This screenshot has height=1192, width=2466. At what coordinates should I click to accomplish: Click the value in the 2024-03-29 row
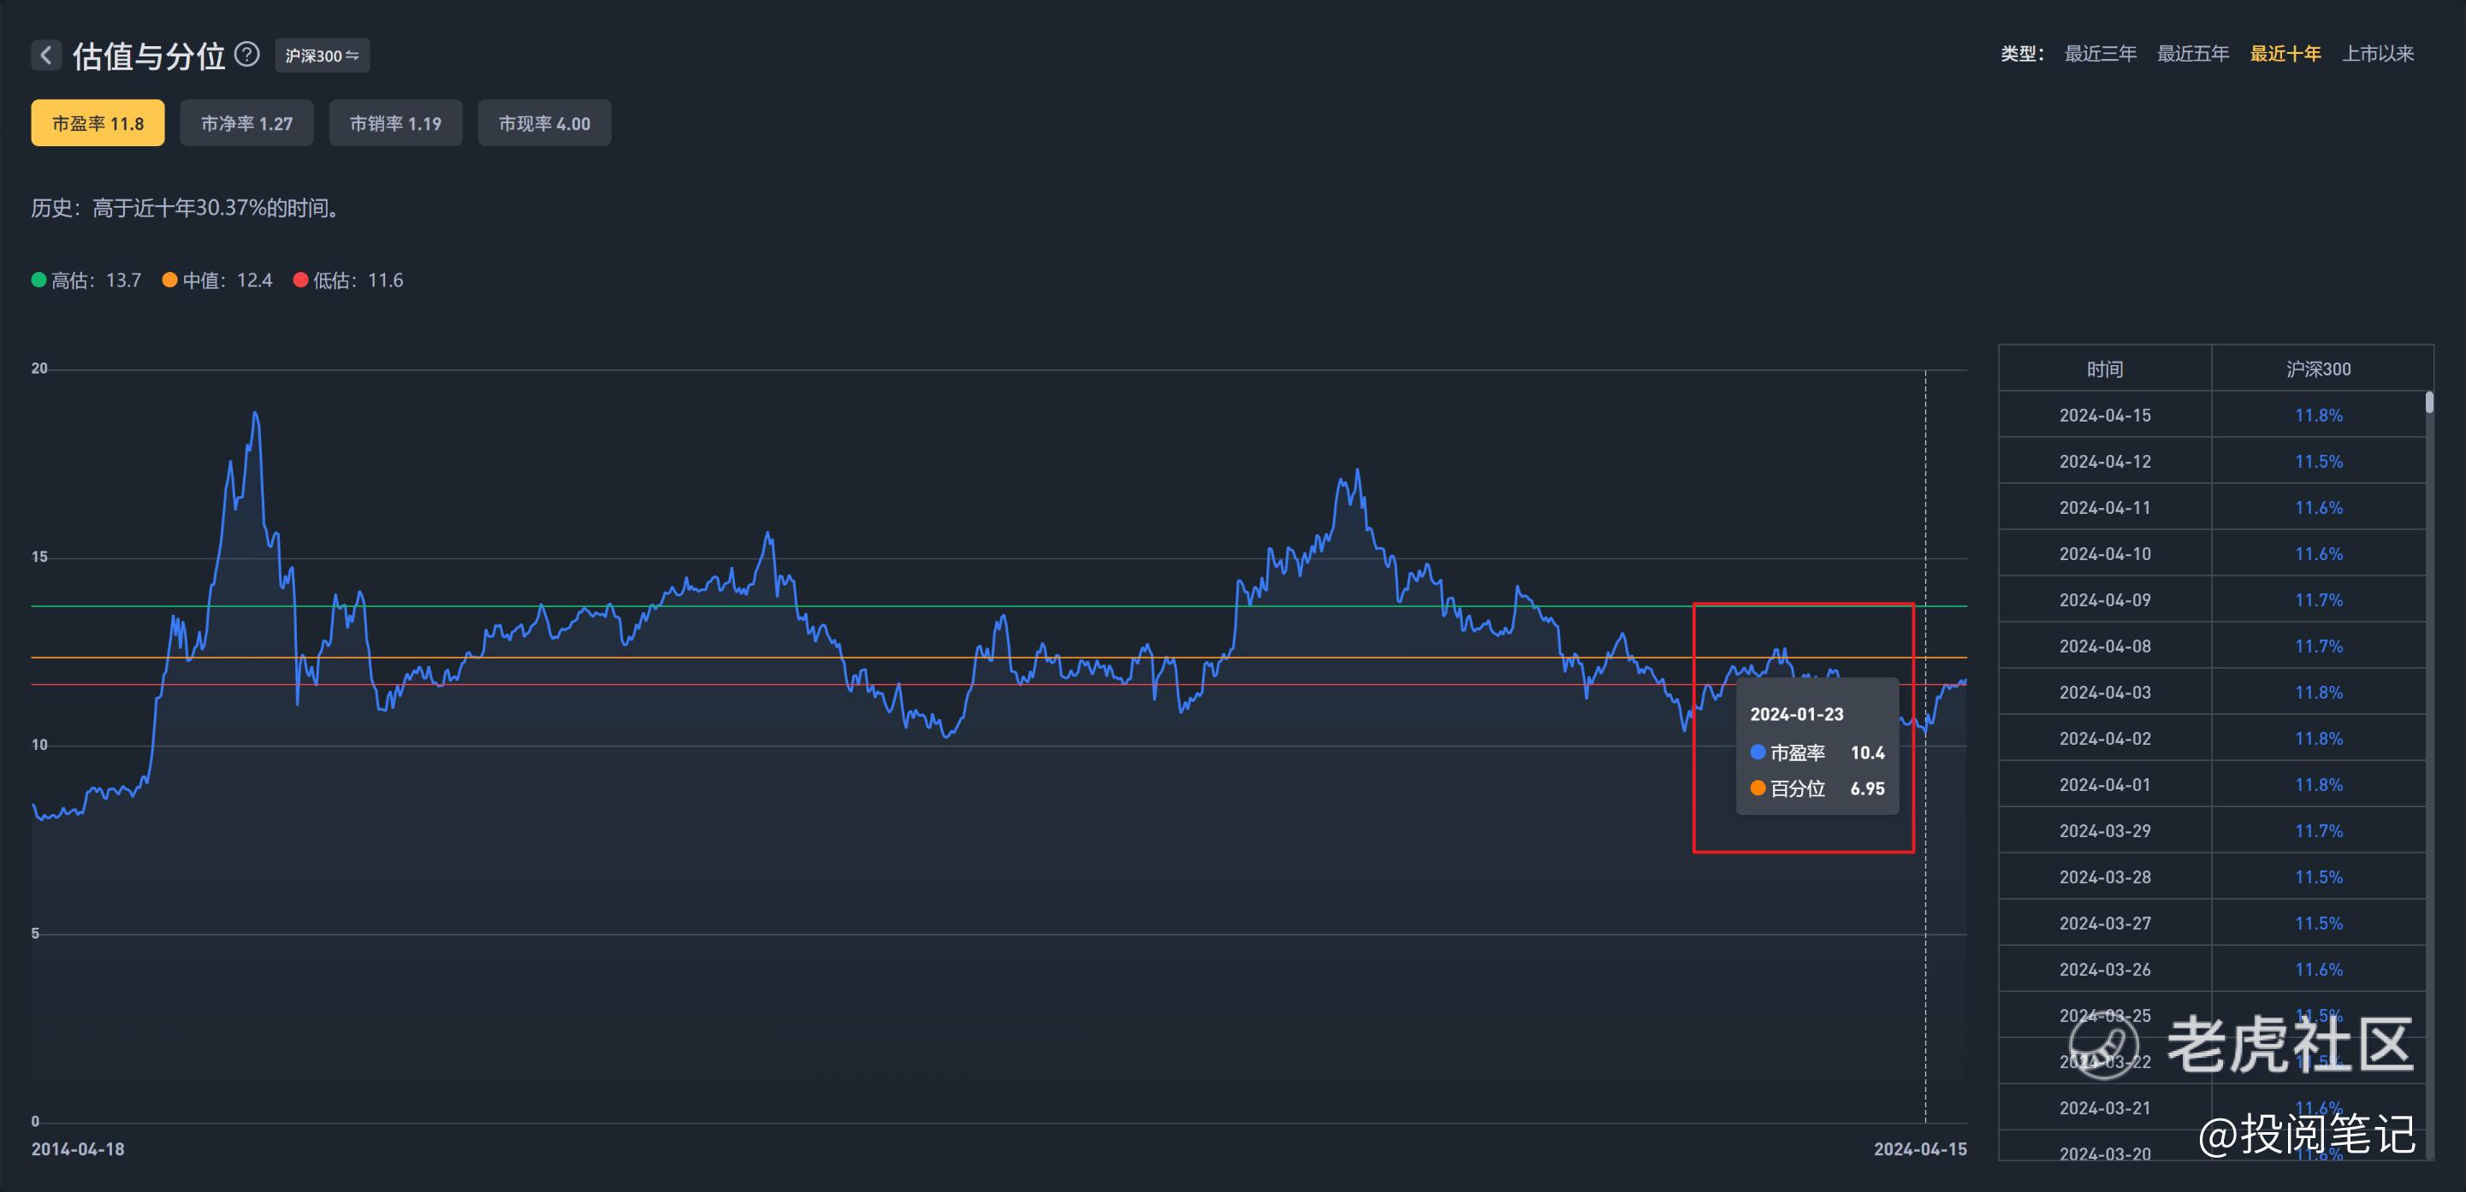point(2319,830)
